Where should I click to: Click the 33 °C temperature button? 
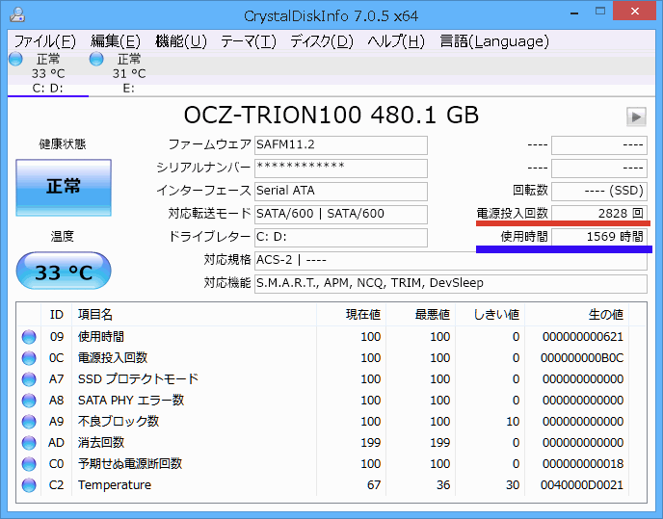click(64, 271)
